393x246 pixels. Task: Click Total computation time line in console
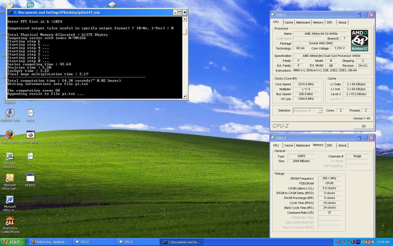(64, 81)
